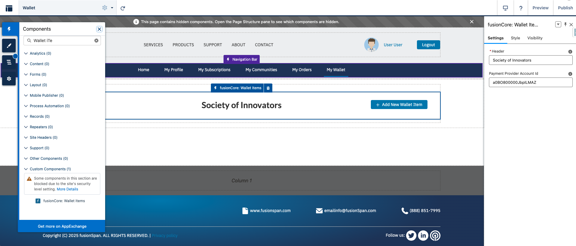
Task: Open the Components lightning bolt panel
Action: click(9, 29)
